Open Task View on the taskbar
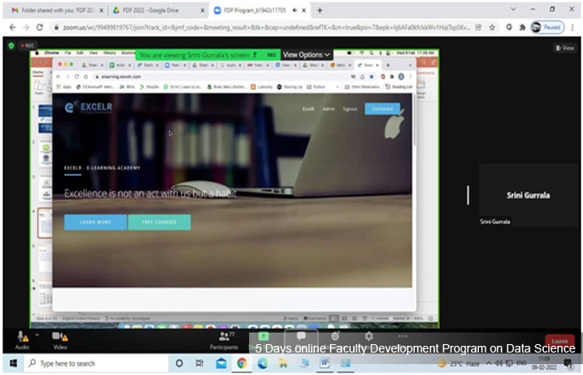The height and width of the screenshot is (375, 583). pos(200,363)
